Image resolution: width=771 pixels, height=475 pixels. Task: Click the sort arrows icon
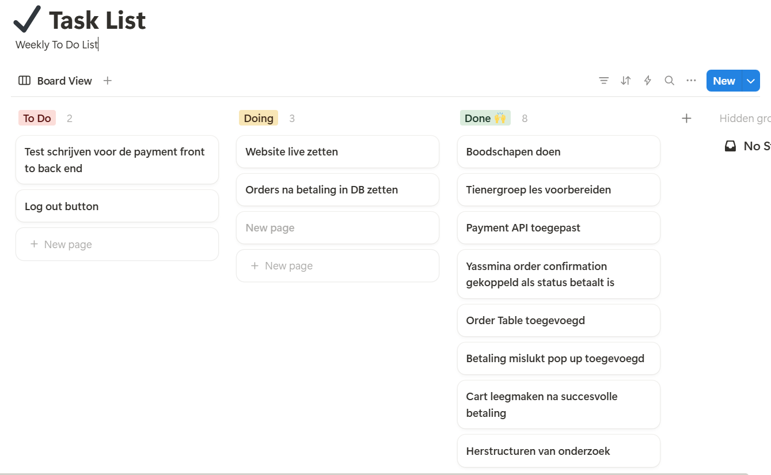(x=625, y=81)
